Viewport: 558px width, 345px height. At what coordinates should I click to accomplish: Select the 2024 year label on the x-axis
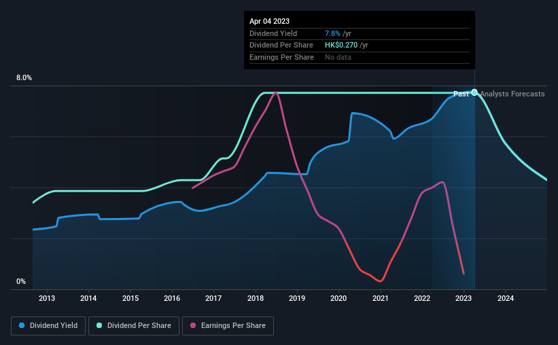(x=506, y=298)
